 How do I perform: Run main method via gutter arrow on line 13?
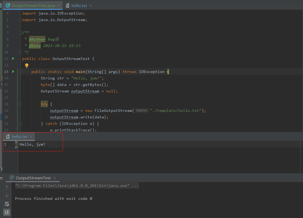point(13,71)
